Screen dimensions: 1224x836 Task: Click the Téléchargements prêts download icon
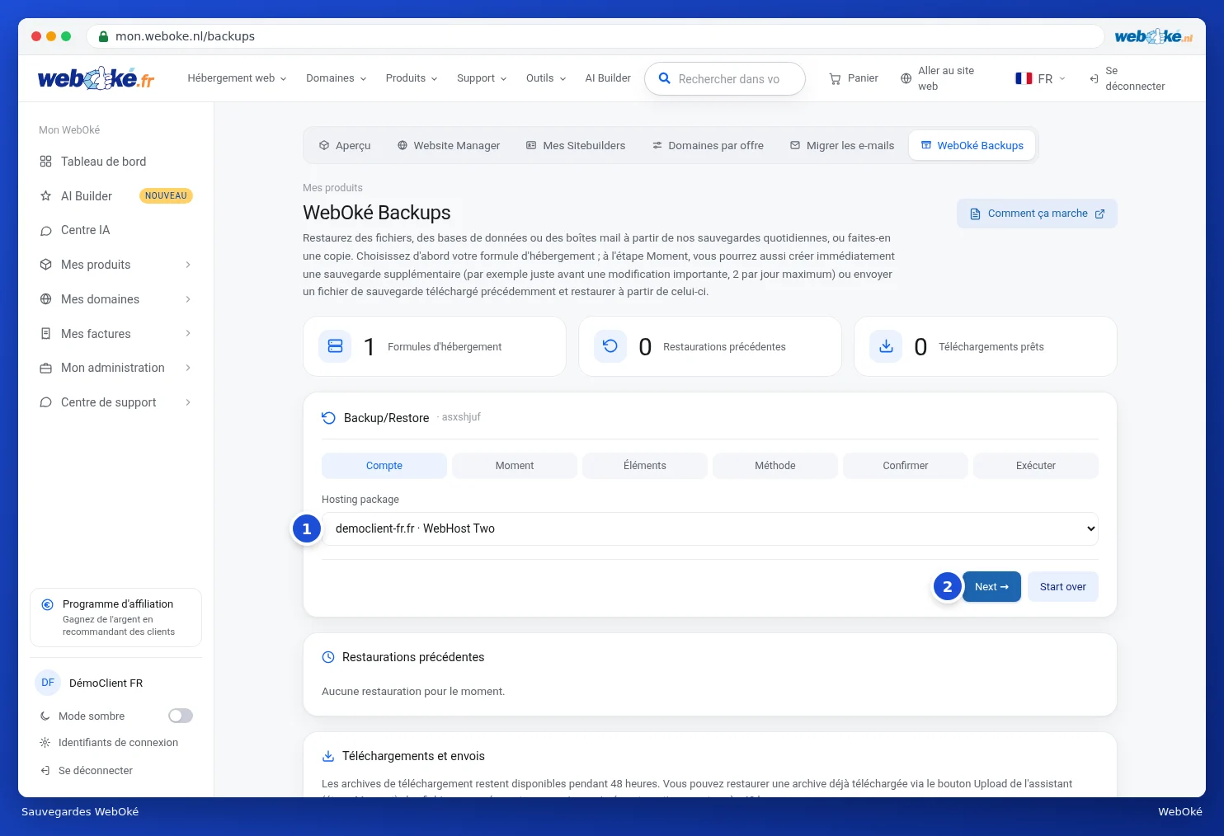pos(886,346)
